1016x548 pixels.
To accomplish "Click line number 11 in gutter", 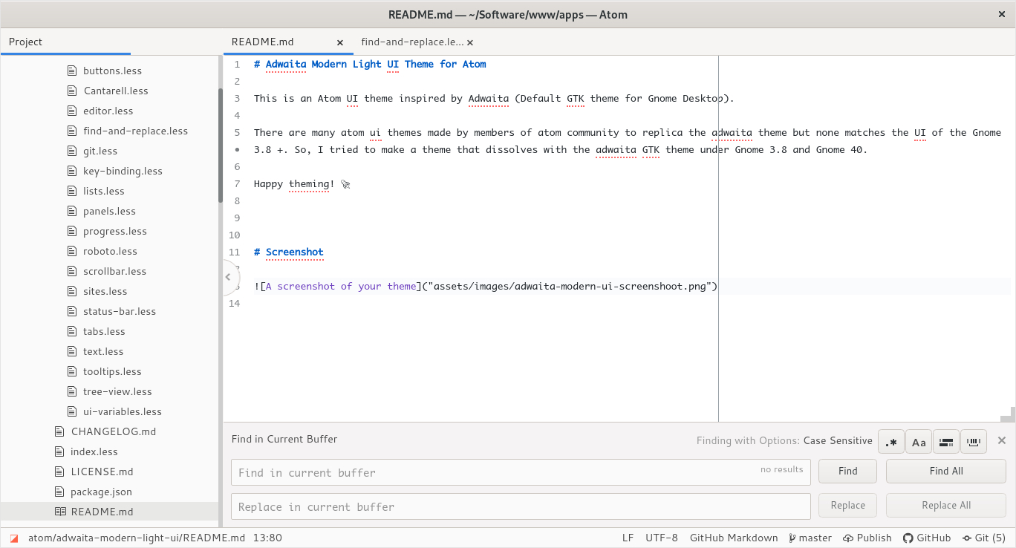I will [235, 252].
